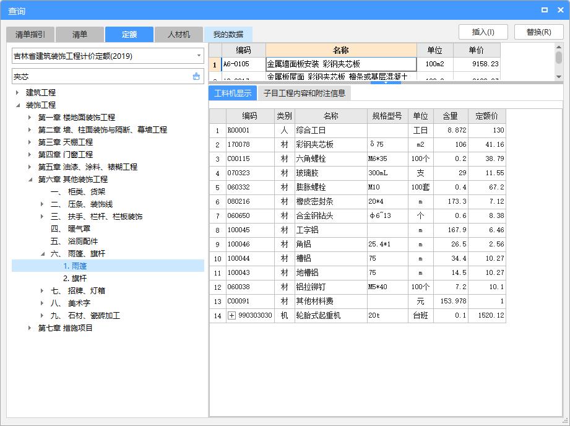Screen dimensions: 570x426
Task: Click the 插入(I) button
Action: click(x=483, y=32)
